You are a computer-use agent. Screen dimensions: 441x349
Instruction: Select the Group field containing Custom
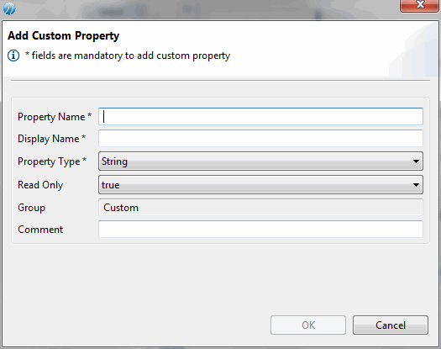(260, 208)
